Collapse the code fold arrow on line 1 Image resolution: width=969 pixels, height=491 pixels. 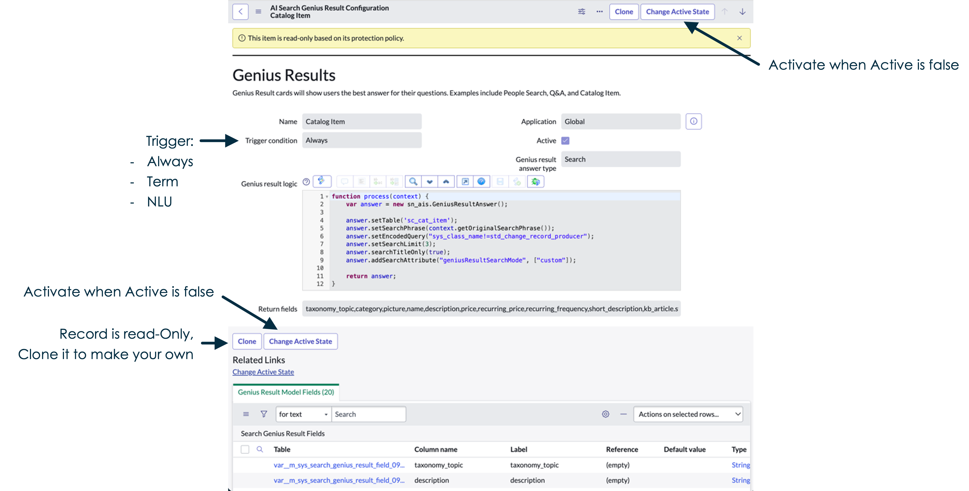[x=327, y=196]
